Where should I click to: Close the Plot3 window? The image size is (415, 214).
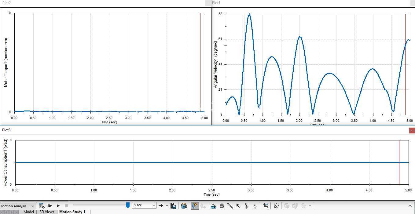pyautogui.click(x=412, y=130)
